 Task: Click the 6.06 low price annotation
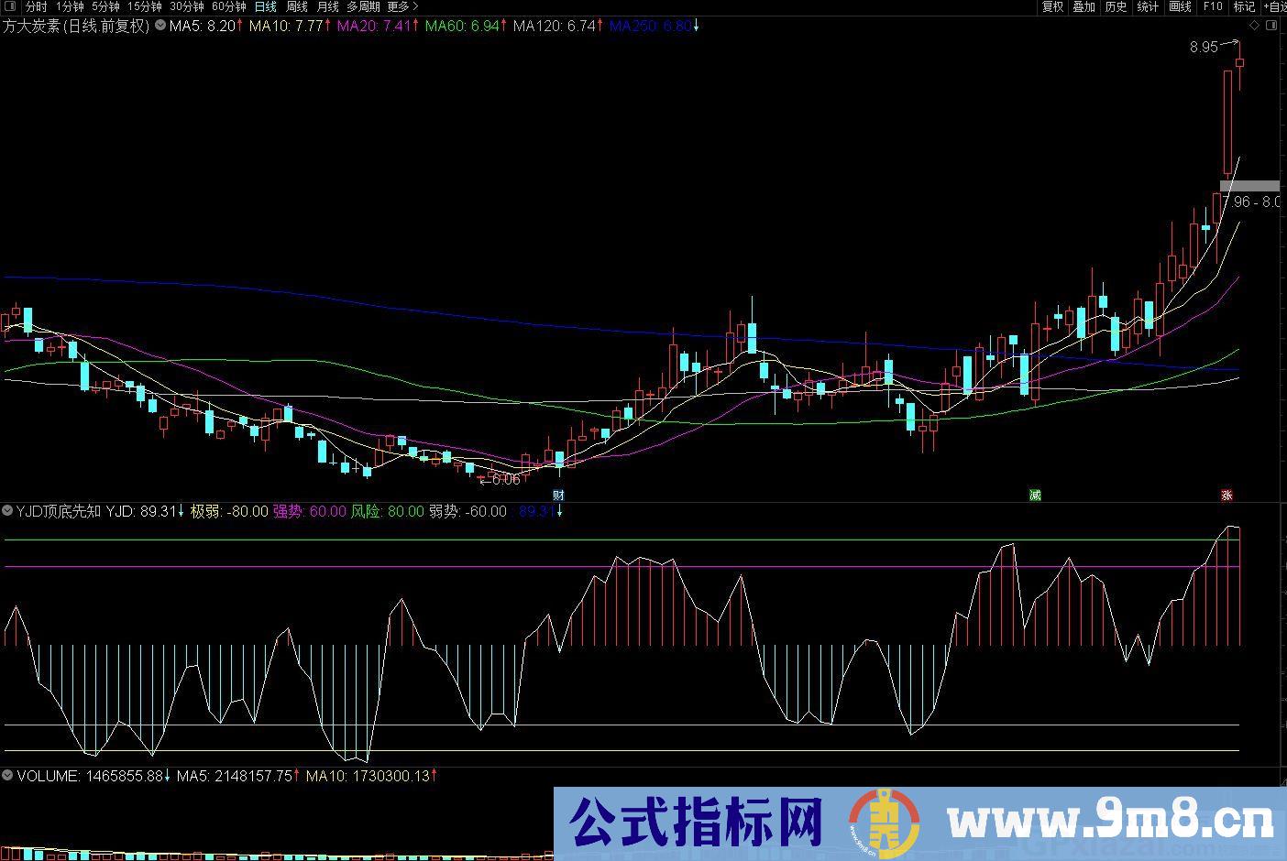pyautogui.click(x=505, y=479)
